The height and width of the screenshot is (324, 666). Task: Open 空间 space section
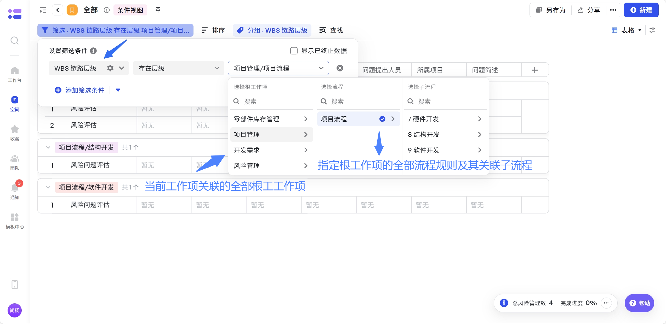[x=15, y=104]
